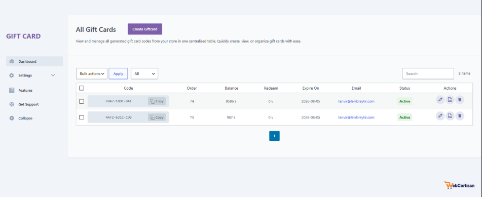Viewport: 482px width, 197px height.
Task: Check the box for gift card 4AF2-631C-CD9
Action: (x=82, y=117)
